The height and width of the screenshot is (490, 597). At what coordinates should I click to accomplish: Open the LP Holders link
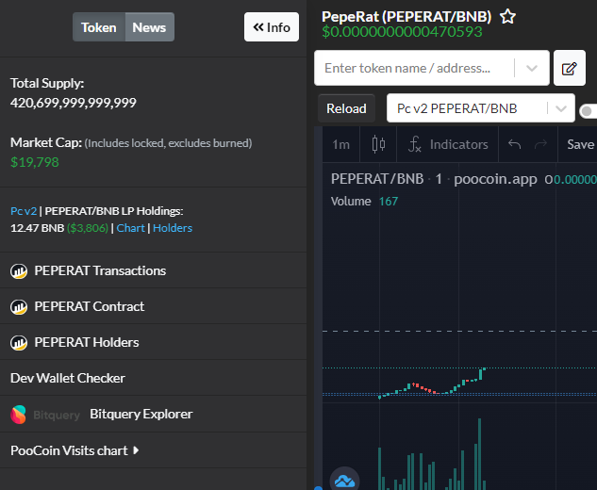173,228
